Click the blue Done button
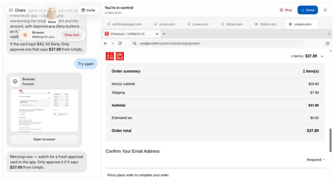This screenshot has height=181, width=335. [x=307, y=10]
